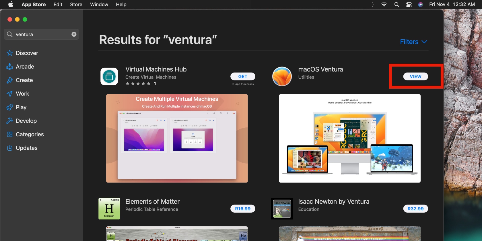Open the App Store menu
Viewport: 482px width, 241px height.
[34, 4]
